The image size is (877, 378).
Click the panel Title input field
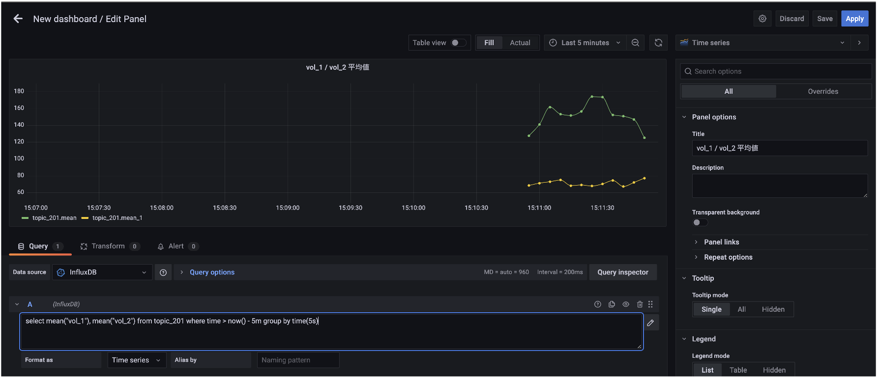click(x=780, y=148)
